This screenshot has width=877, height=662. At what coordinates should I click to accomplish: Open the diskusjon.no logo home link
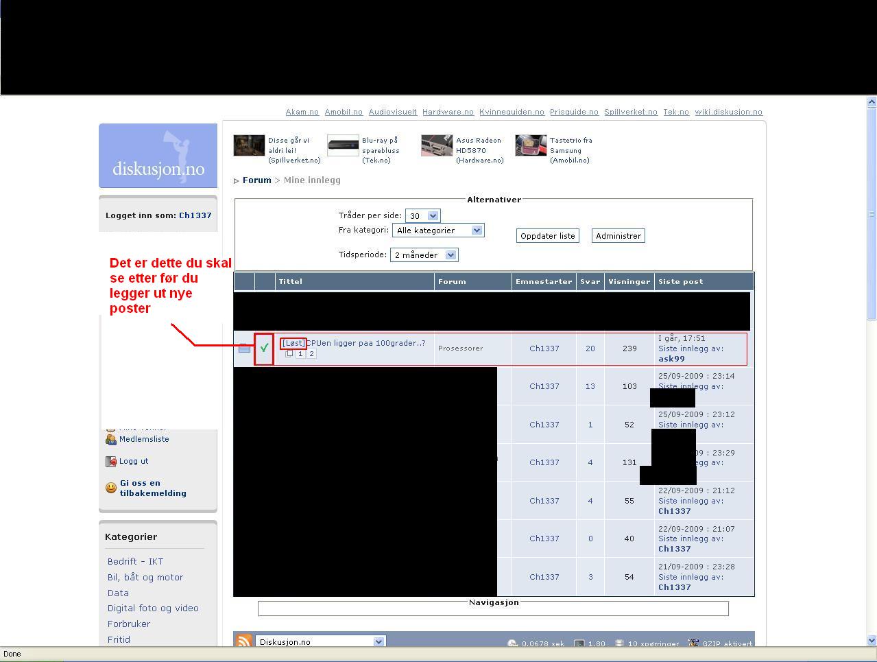(158, 156)
